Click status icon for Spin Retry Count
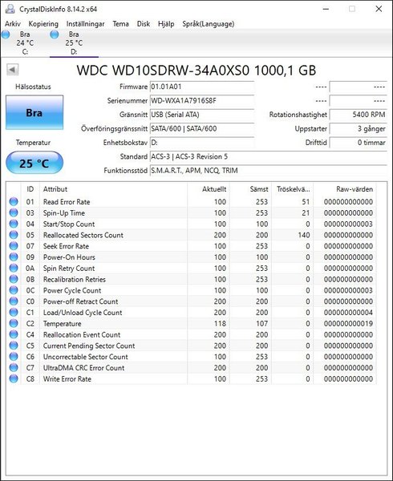393x481 pixels. (x=14, y=268)
